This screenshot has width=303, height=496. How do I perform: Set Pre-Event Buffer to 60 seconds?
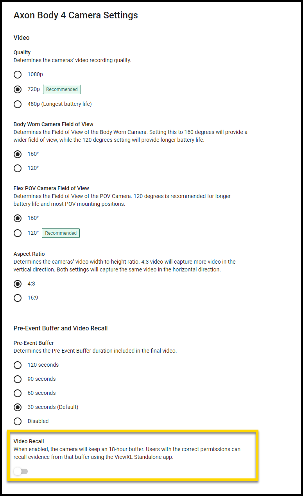17,393
